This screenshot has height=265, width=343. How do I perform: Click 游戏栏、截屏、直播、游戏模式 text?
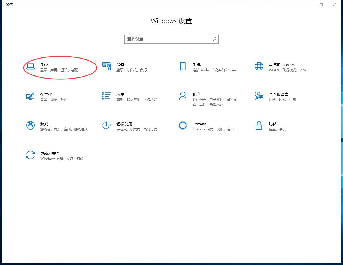pyautogui.click(x=64, y=129)
